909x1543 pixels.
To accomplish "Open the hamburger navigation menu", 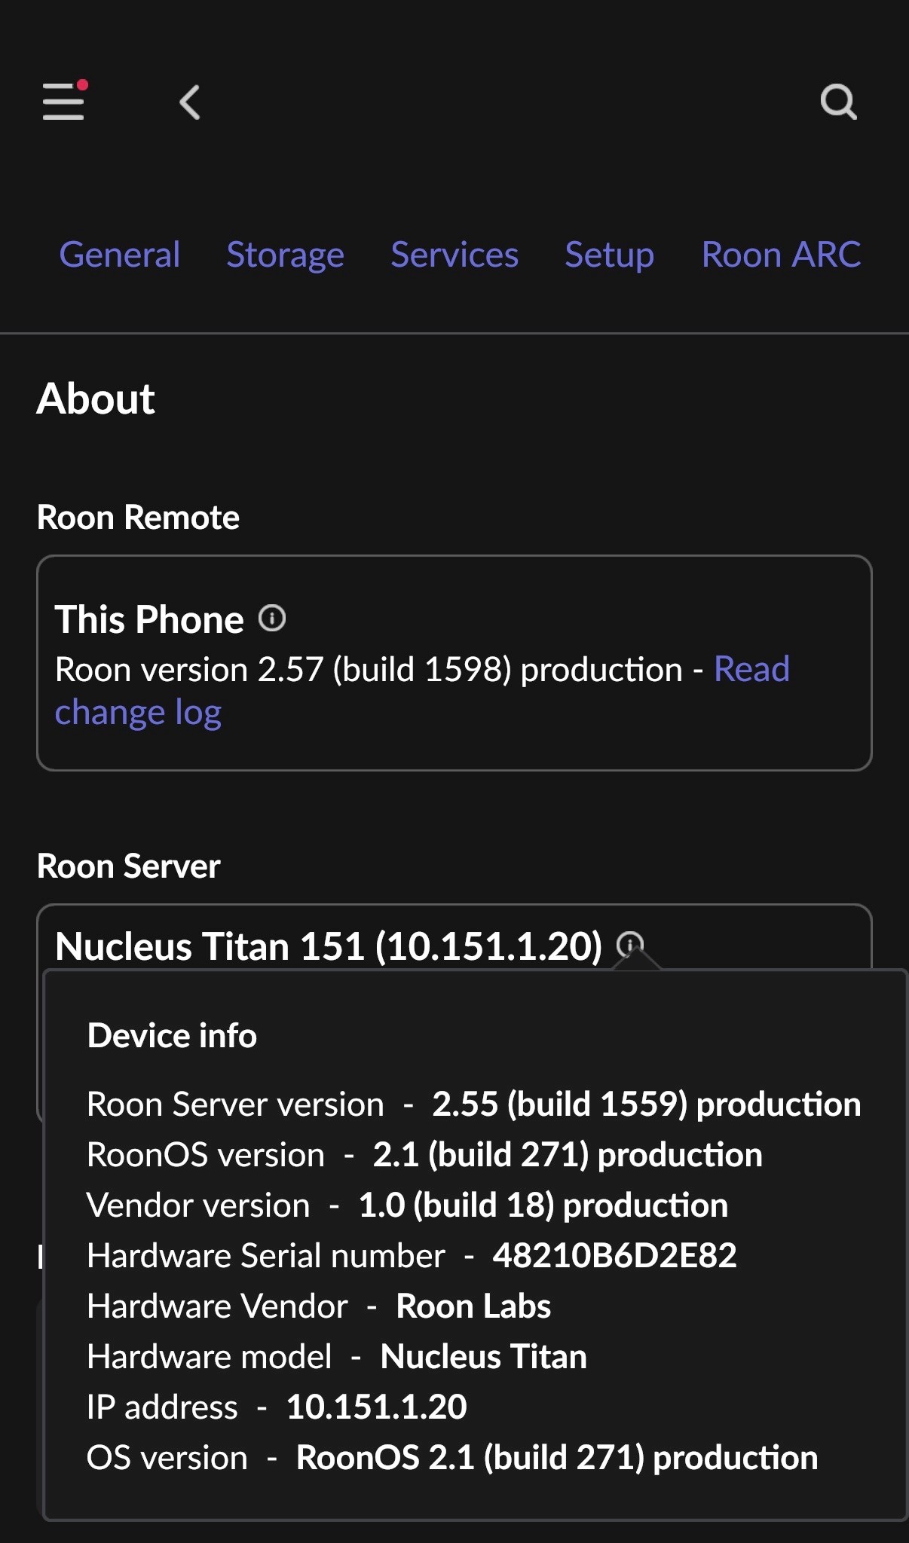I will click(x=63, y=102).
